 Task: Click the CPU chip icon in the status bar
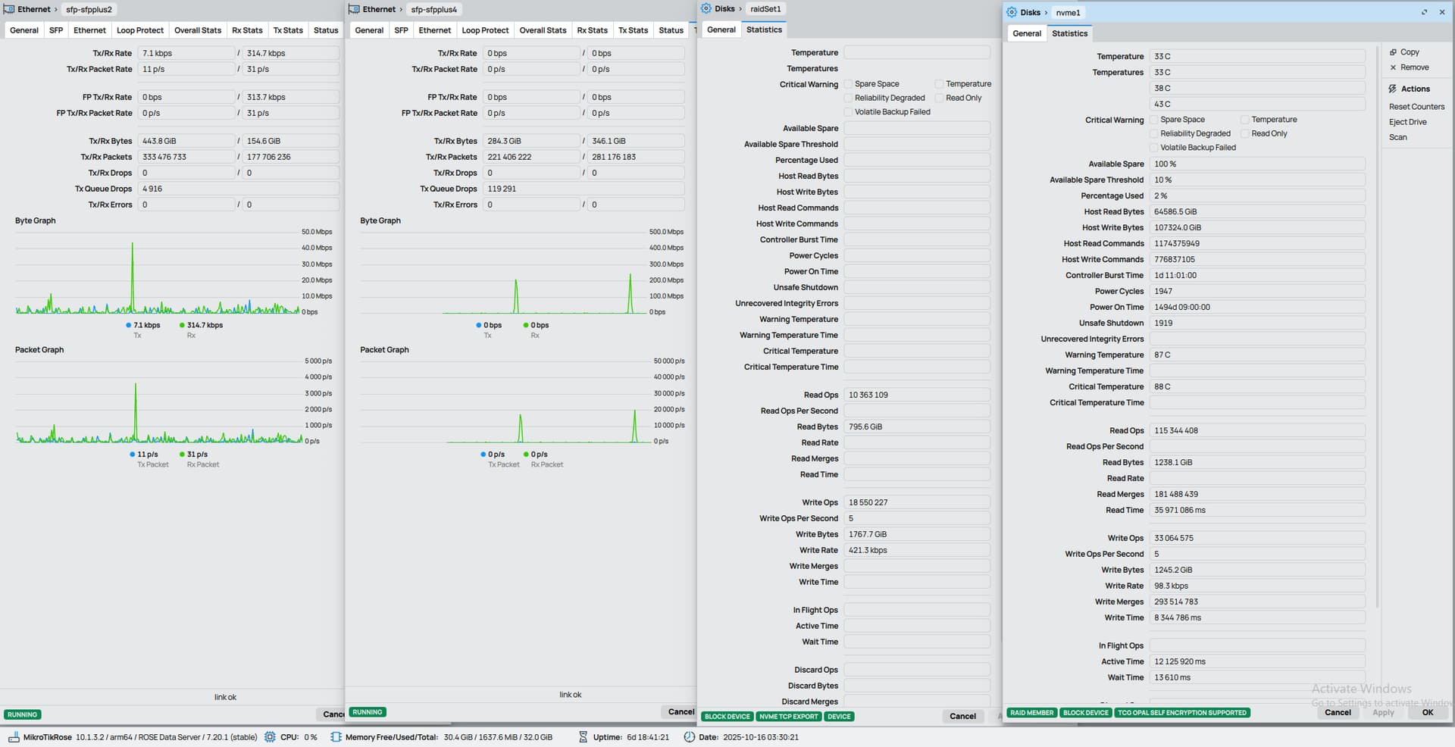click(270, 736)
